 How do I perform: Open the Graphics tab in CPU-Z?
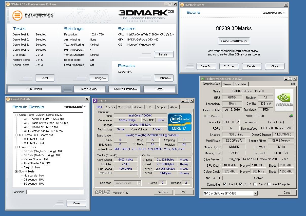click(162, 107)
